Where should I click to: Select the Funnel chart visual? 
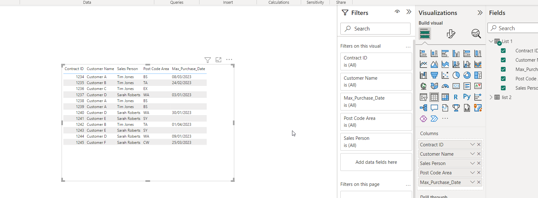(434, 75)
